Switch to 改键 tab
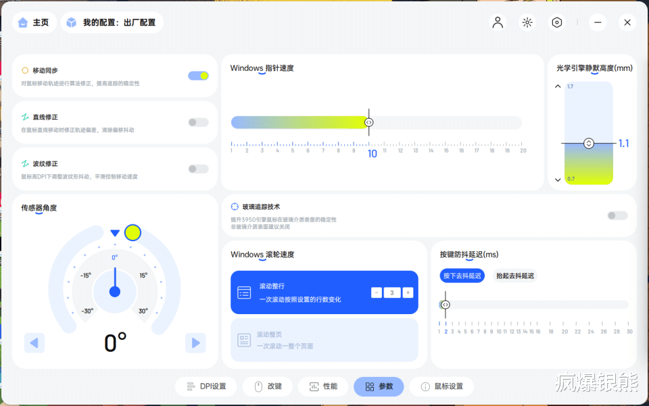This screenshot has height=406, width=649. tap(268, 386)
